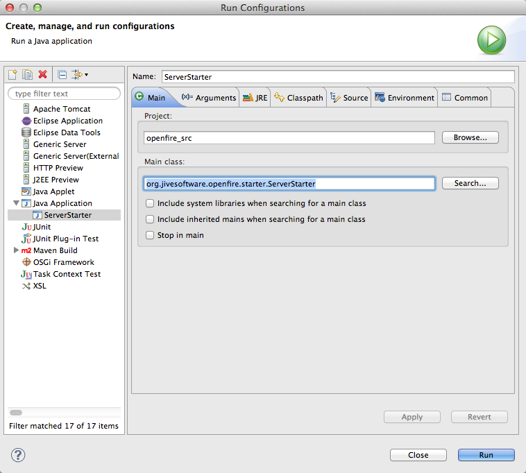Select the Apache Tomcat configuration type

click(x=61, y=109)
